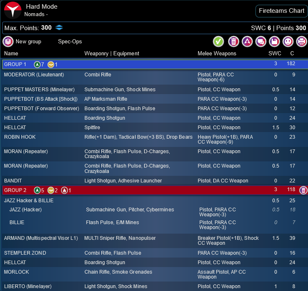Select PUPPETBOT (BS Attack [Shock]) row
Image resolution: width=308 pixels, height=291 pixels.
pyautogui.click(x=155, y=99)
